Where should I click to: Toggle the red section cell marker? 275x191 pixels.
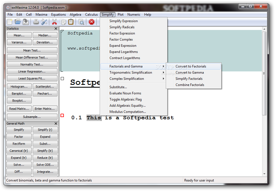(62, 115)
